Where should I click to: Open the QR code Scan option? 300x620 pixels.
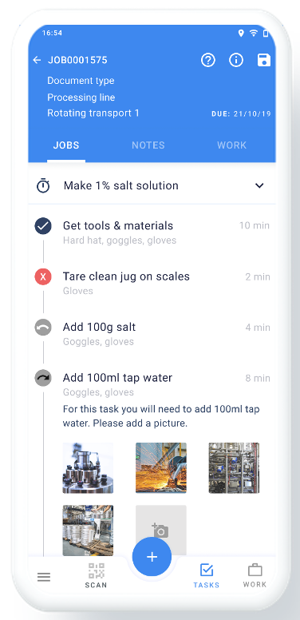(x=96, y=575)
